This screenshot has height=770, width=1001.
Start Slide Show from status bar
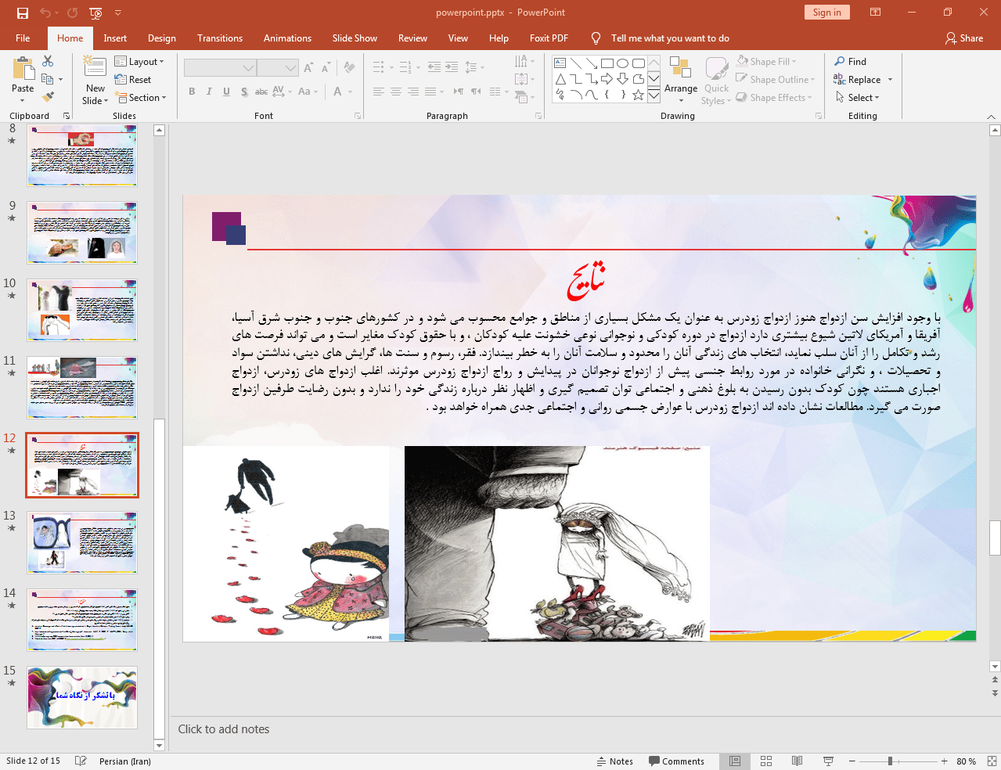(828, 761)
